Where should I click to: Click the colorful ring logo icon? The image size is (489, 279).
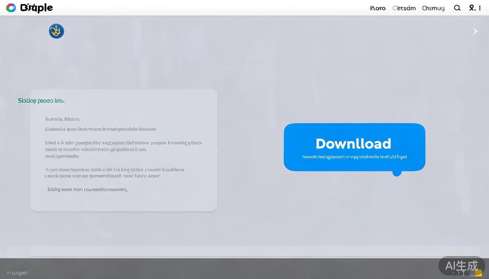(x=11, y=8)
